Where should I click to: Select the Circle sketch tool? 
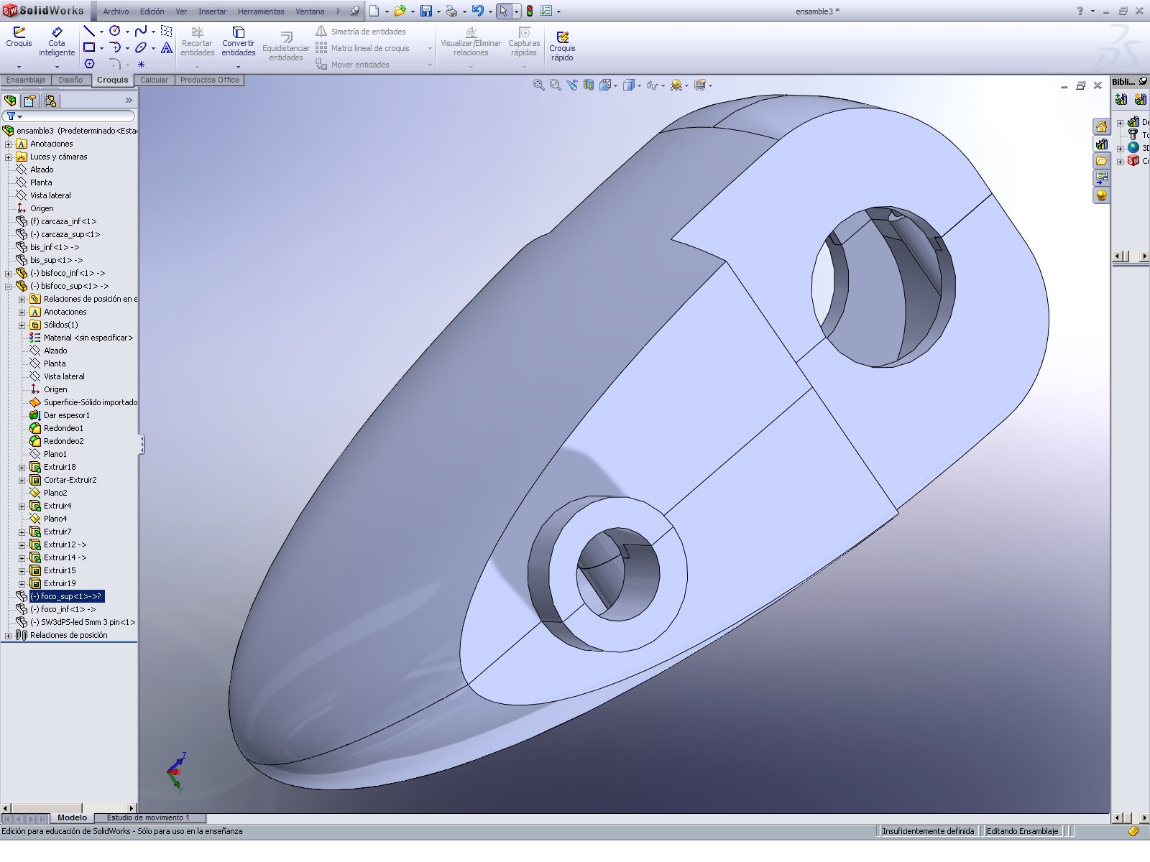(x=115, y=31)
